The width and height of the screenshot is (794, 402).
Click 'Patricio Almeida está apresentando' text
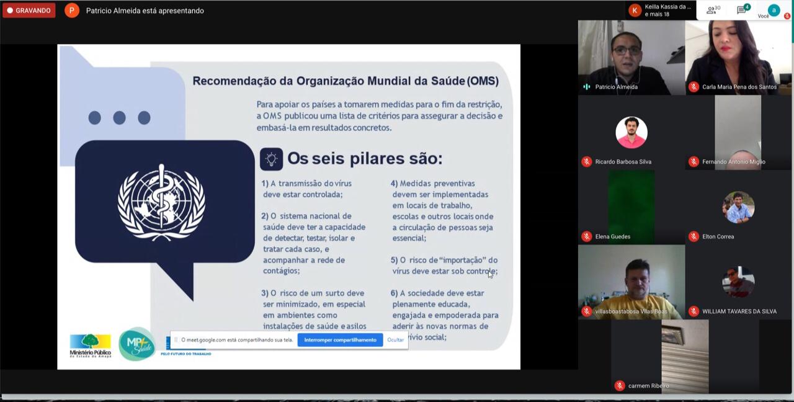tap(145, 11)
